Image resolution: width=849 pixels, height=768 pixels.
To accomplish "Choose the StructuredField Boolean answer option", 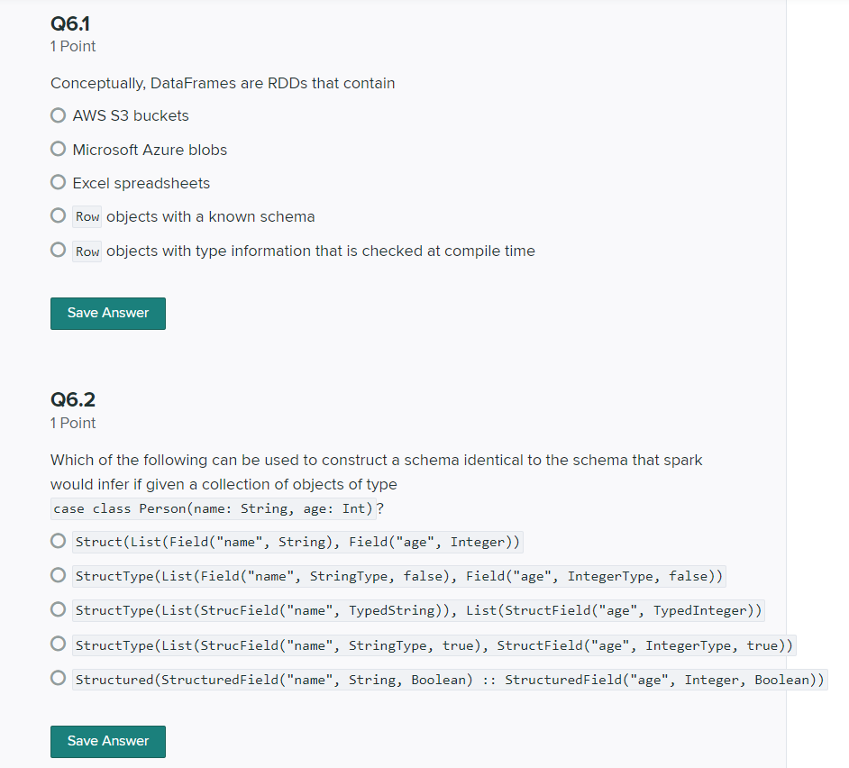I will pyautogui.click(x=58, y=679).
